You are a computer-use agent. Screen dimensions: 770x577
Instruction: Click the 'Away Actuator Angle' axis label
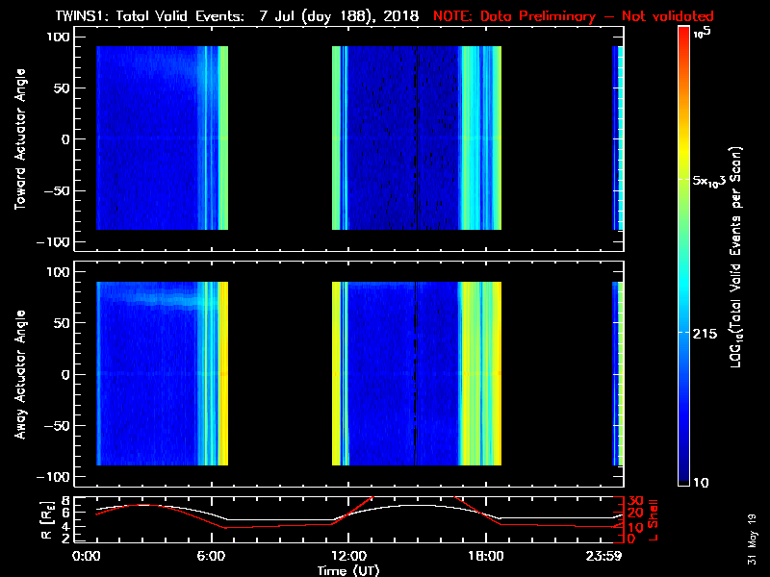click(19, 374)
